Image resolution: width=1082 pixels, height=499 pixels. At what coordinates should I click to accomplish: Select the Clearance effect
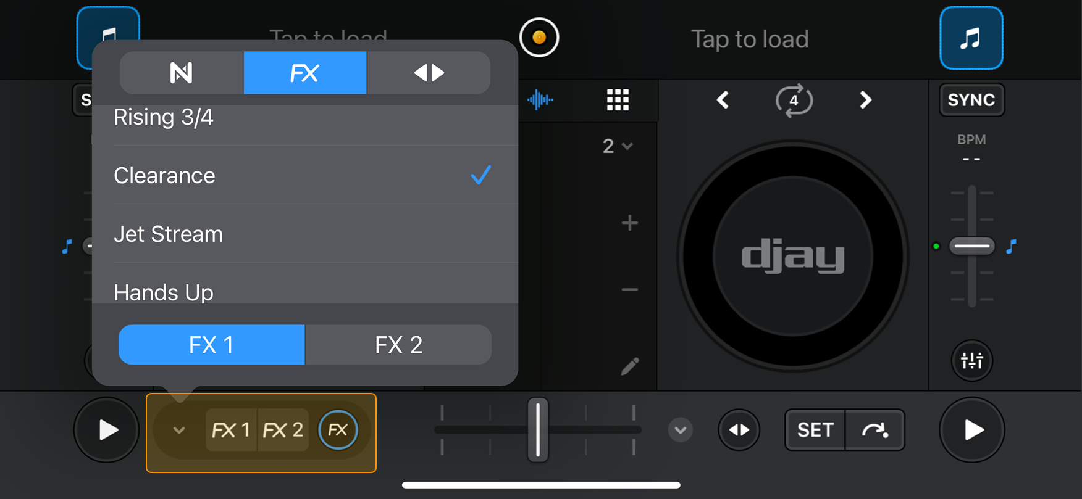[305, 175]
